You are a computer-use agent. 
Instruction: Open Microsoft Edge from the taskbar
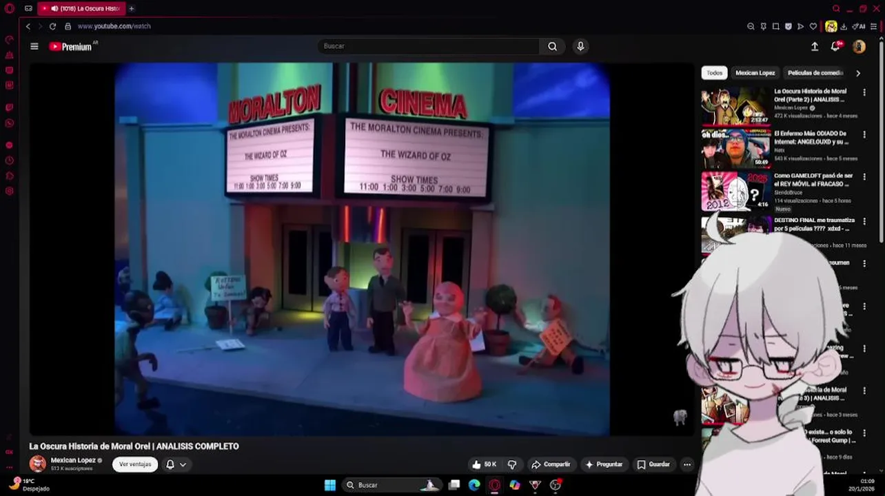tap(474, 485)
